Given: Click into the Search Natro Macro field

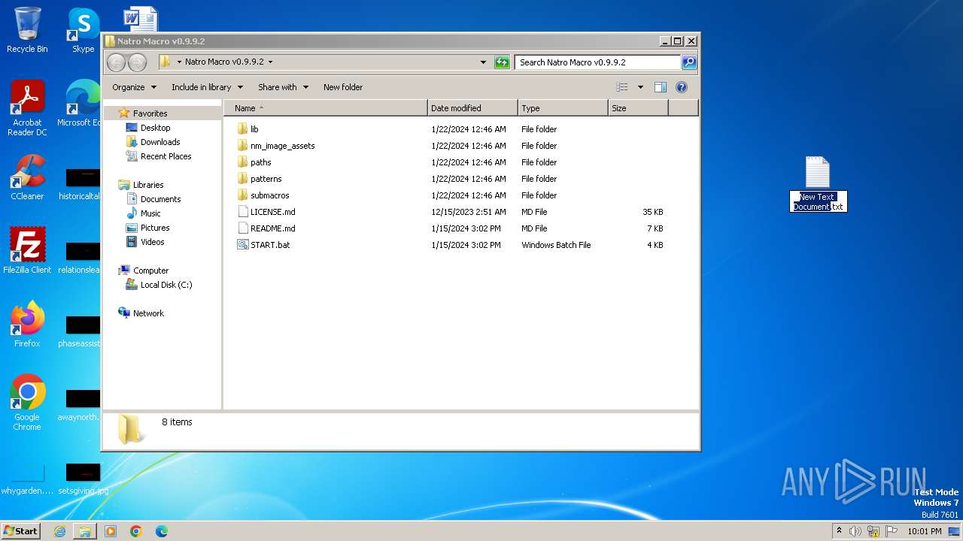Looking at the screenshot, I should [x=598, y=62].
